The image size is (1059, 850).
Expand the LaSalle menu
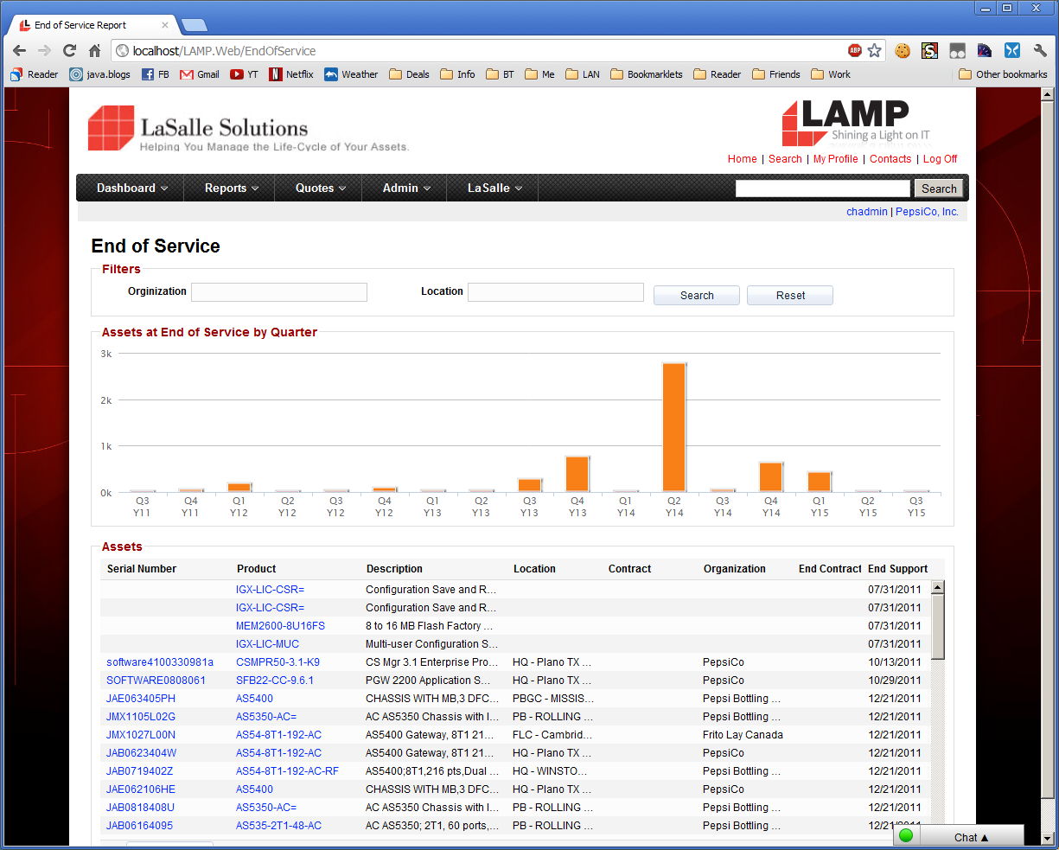pyautogui.click(x=494, y=188)
